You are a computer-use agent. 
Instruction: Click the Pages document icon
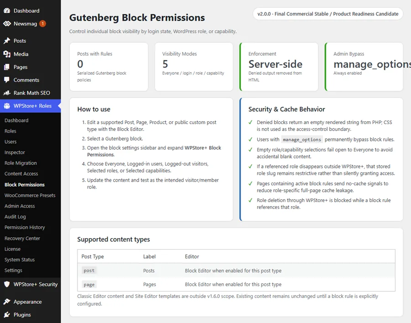[x=7, y=67]
